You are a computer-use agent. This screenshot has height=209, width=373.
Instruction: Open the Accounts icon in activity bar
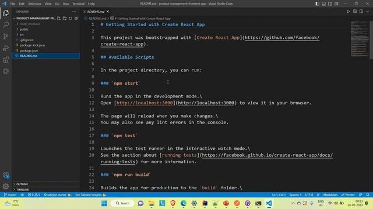click(x=6, y=175)
